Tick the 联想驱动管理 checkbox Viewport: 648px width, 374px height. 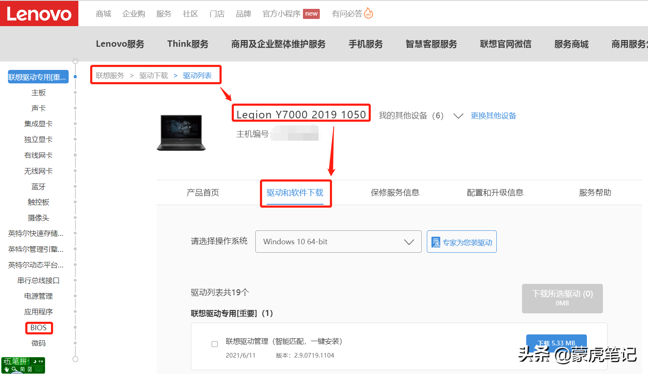[x=214, y=344]
